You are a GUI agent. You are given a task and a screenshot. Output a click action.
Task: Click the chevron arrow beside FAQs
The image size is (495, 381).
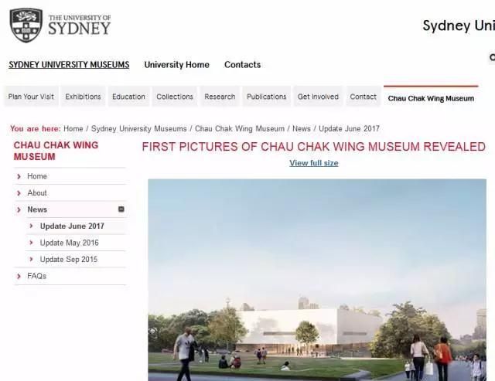click(19, 277)
